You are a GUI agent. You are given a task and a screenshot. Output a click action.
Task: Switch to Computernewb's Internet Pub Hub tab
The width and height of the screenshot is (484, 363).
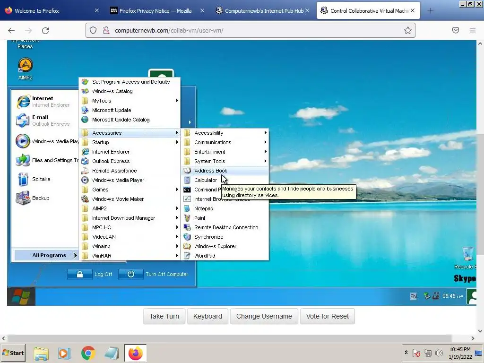[261, 11]
